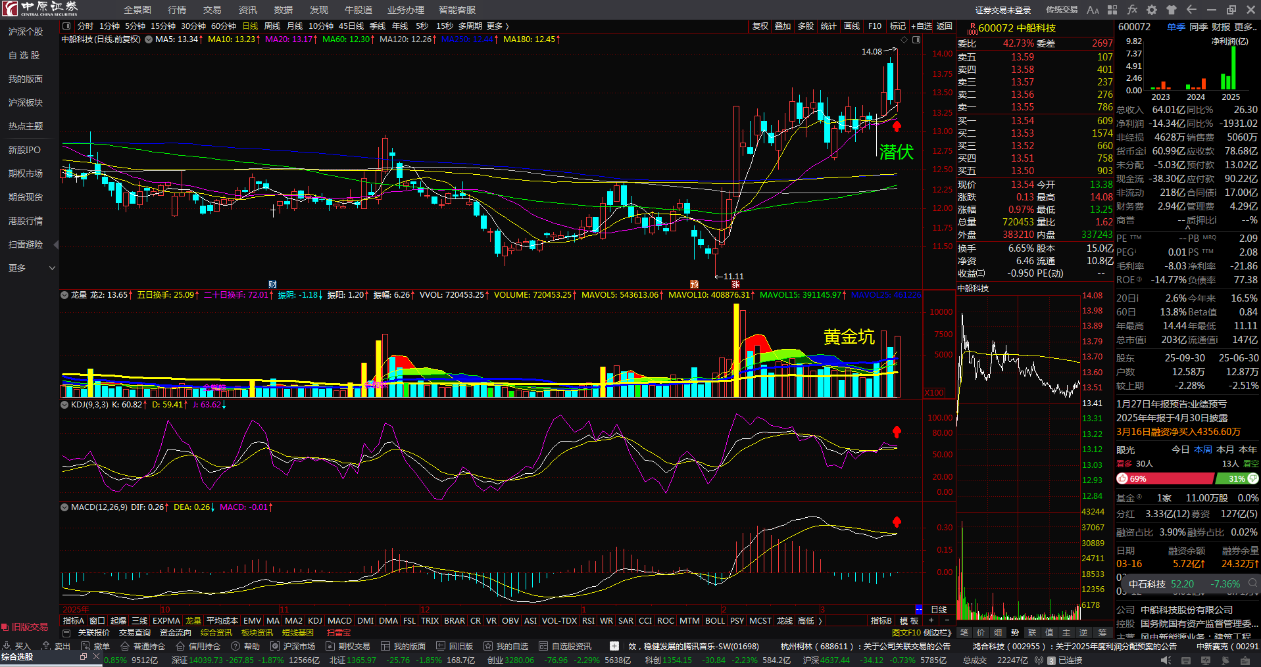Expand more indicator tabs with the chevron
1261x667 pixels.
[x=820, y=620]
